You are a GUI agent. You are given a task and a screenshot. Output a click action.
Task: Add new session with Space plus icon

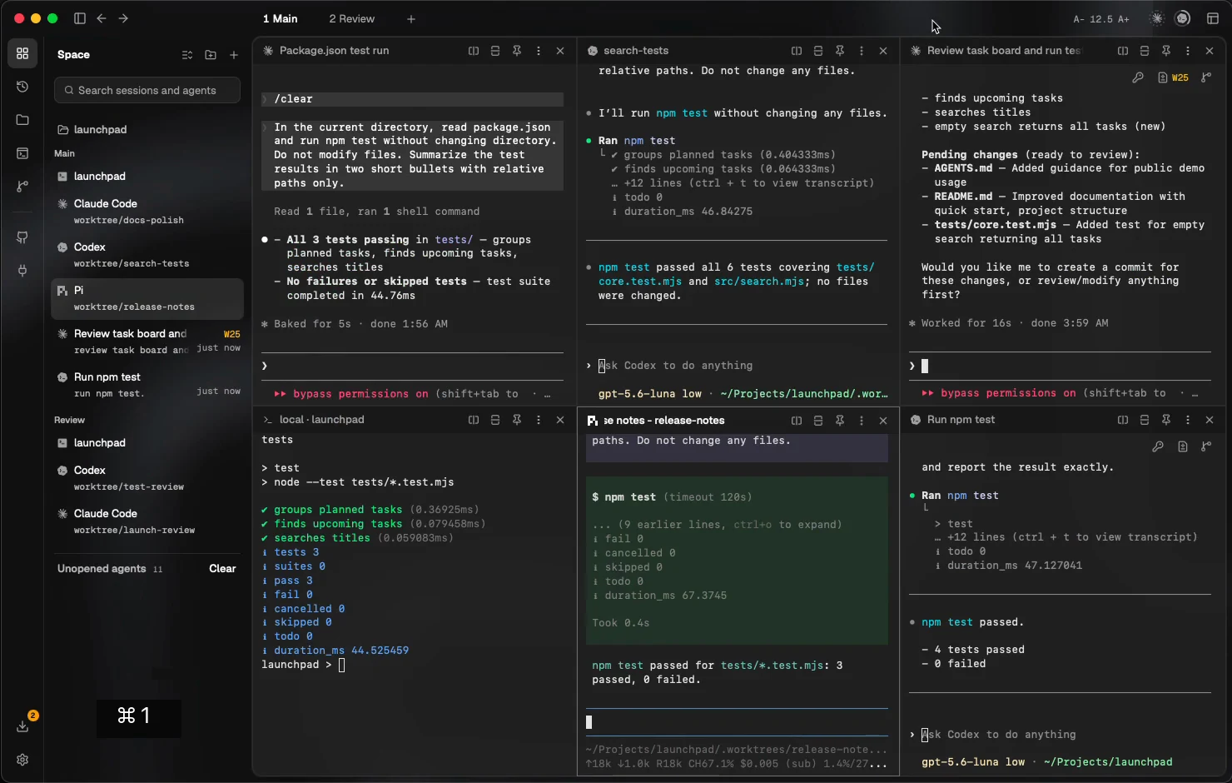tap(234, 55)
